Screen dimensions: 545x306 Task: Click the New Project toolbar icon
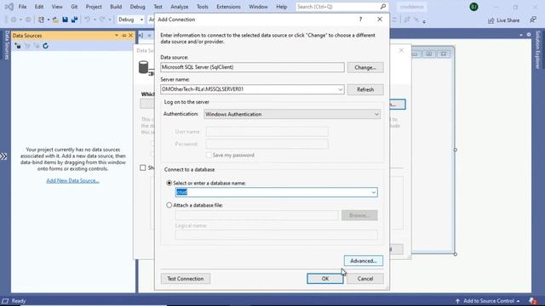click(x=41, y=20)
